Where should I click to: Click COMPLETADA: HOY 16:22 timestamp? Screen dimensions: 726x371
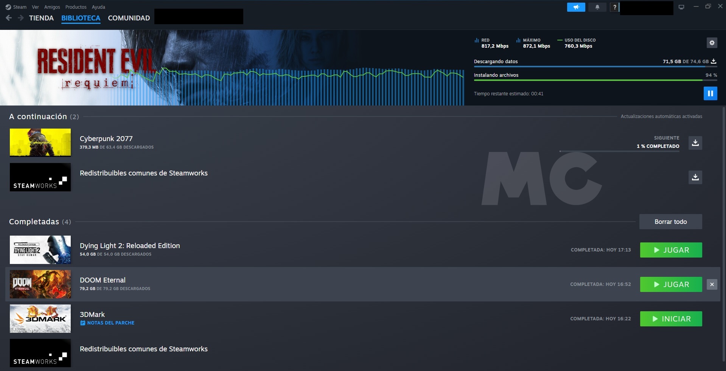pyautogui.click(x=600, y=319)
